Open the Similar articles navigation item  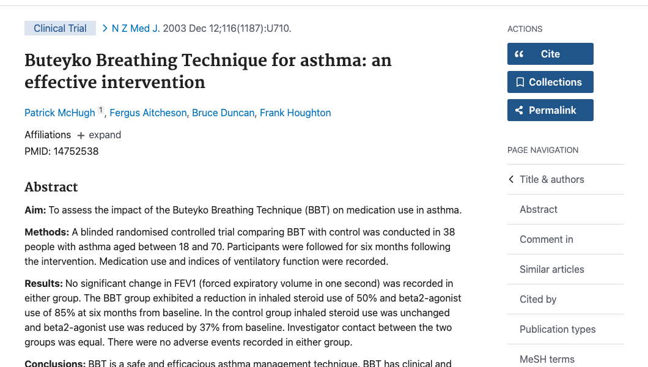click(551, 269)
